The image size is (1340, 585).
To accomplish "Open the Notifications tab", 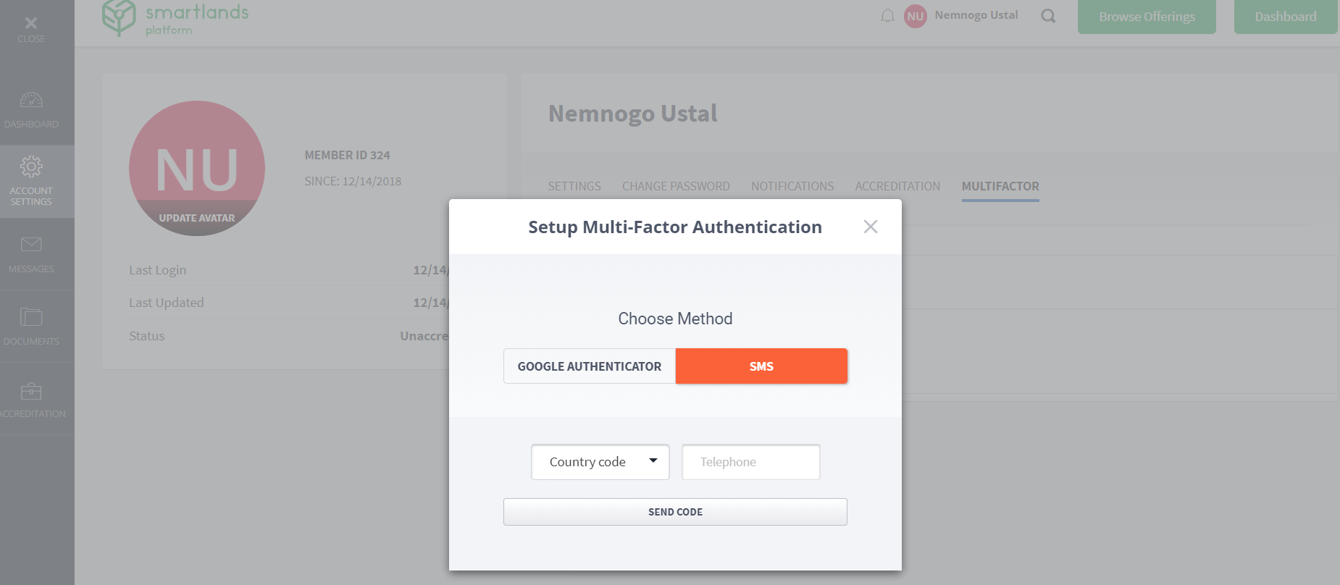I will pos(792,186).
